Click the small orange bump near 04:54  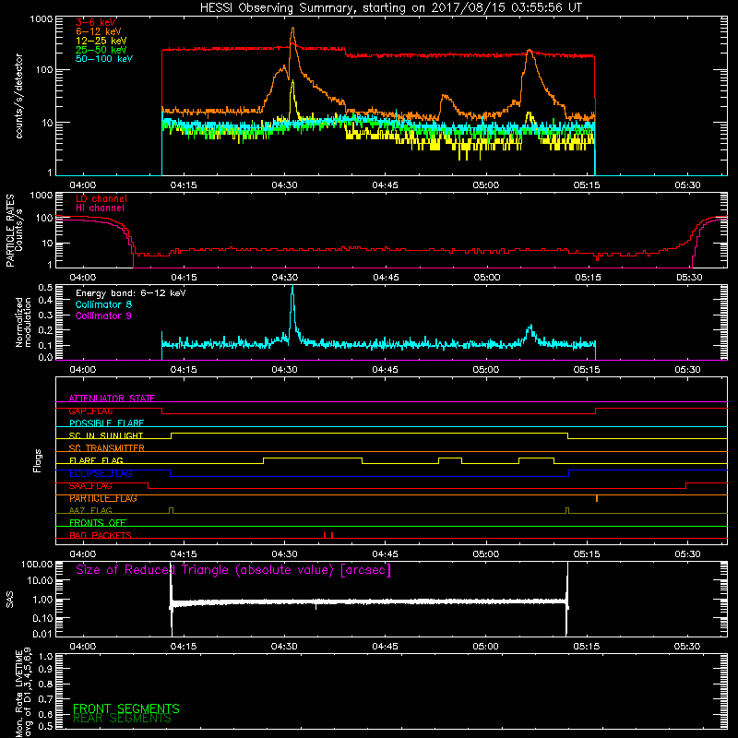tap(445, 97)
